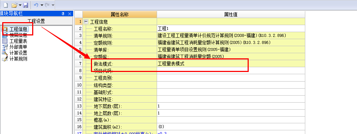Viewport: 357px width, 134px height.
Task: Open the Undo history dropdown arrow
Action: (42, 5)
